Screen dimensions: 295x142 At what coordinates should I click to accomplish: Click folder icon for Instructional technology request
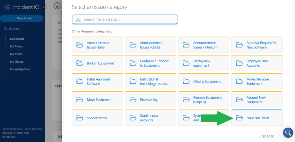point(133,81)
